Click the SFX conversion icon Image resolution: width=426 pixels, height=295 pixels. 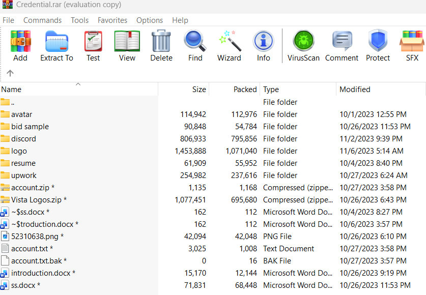pos(412,41)
